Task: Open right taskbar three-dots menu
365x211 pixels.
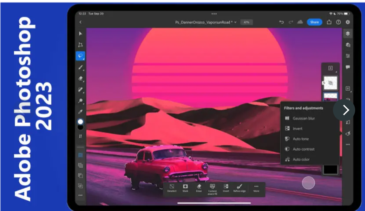Action: pos(348,144)
